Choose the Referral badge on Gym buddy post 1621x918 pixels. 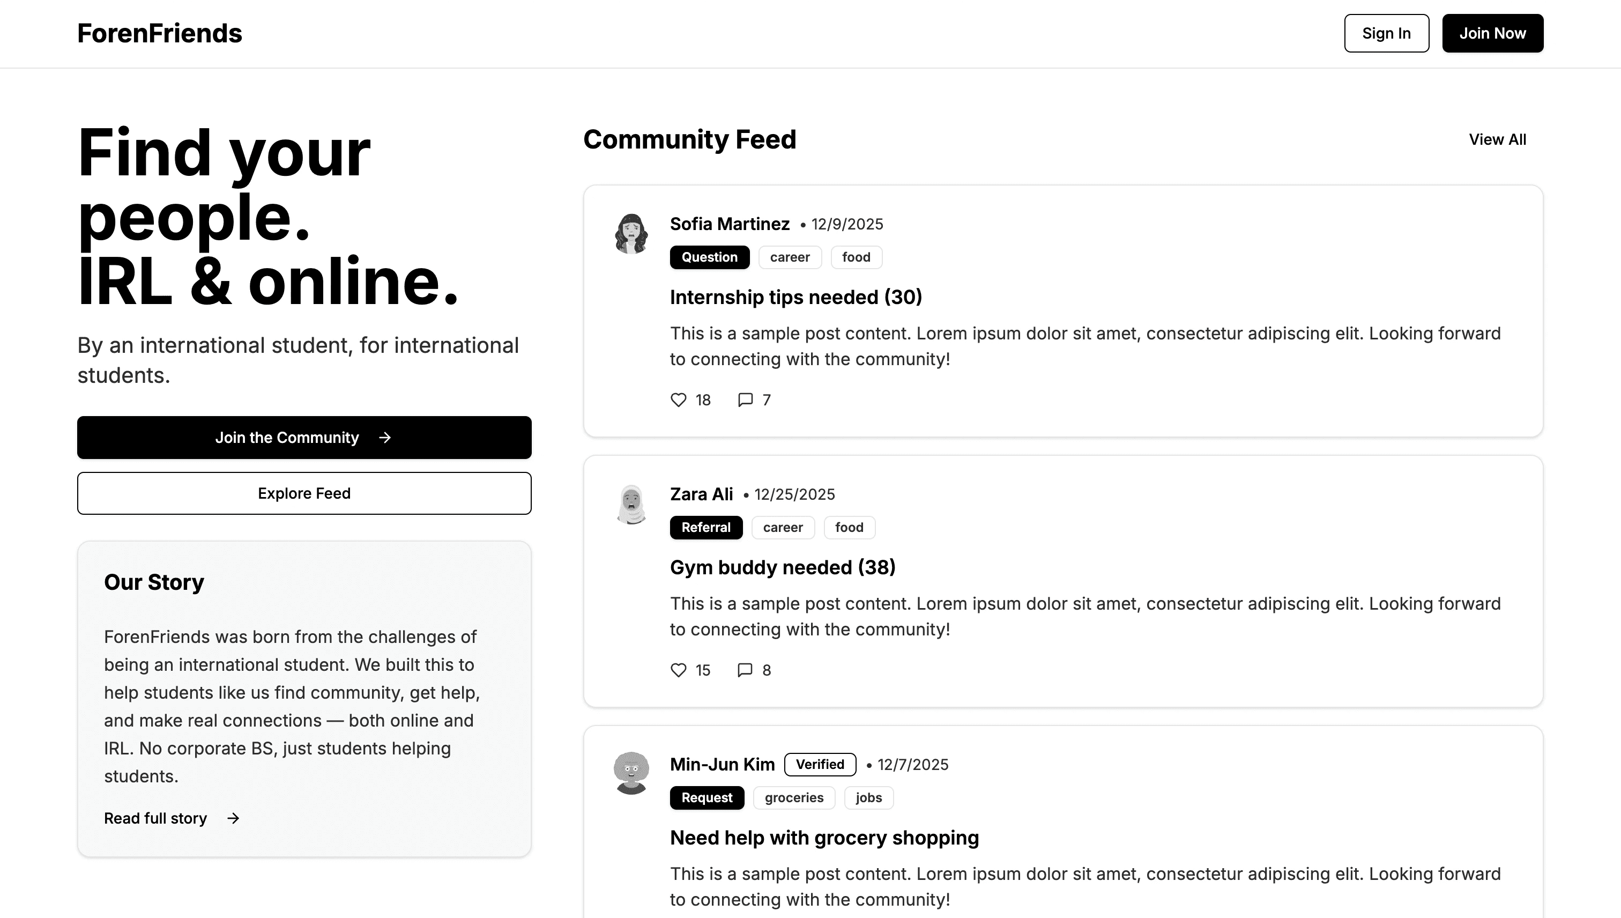click(x=706, y=528)
